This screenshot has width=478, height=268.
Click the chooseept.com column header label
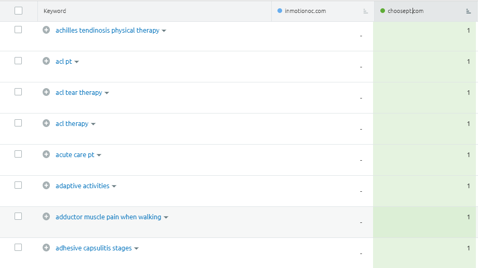(x=405, y=11)
